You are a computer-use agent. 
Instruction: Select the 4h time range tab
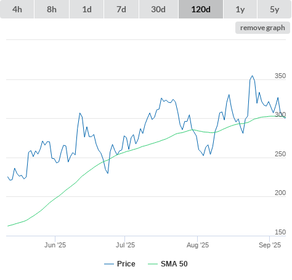pyautogui.click(x=17, y=9)
